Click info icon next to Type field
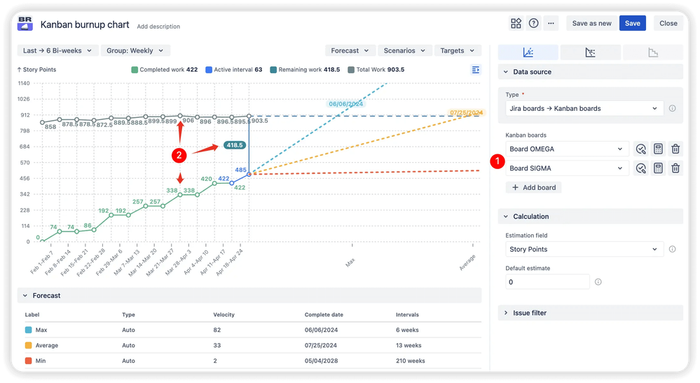This screenshot has height=383, width=700. click(x=672, y=109)
